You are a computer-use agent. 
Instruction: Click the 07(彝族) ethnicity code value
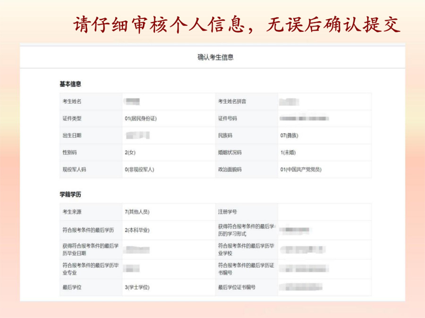289,135
